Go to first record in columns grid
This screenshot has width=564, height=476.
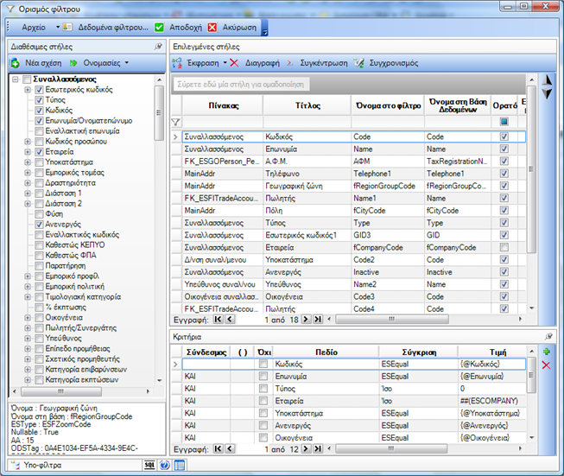click(218, 319)
